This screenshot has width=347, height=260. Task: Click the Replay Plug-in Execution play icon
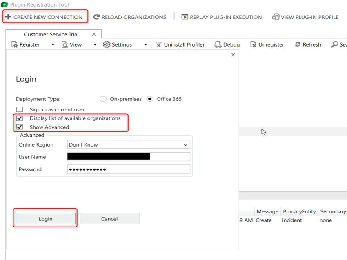point(185,17)
